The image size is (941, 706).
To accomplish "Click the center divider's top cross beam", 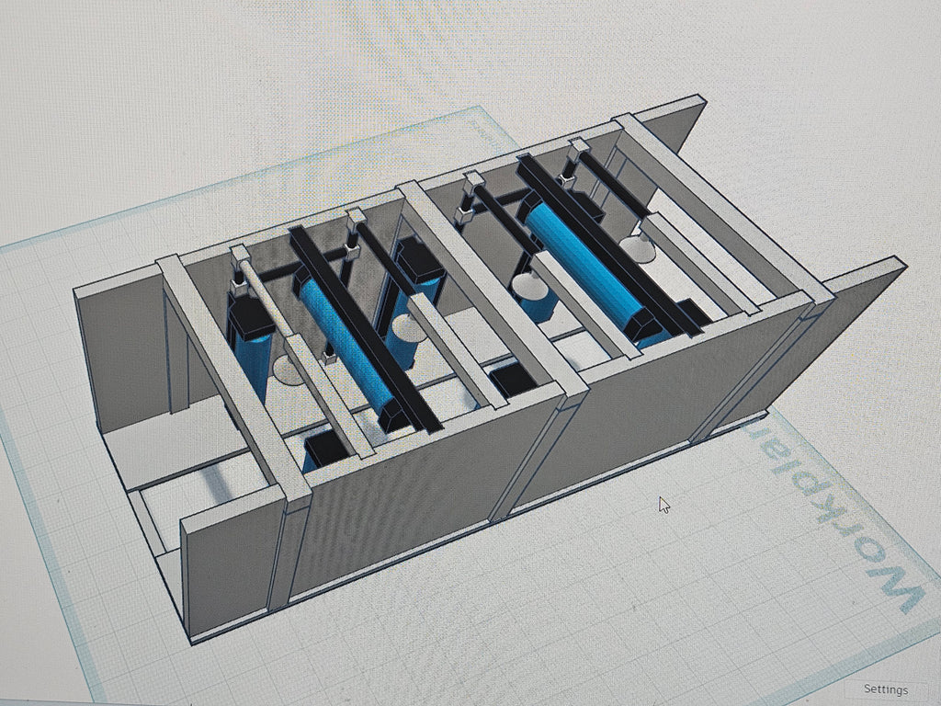I will coord(492,288).
